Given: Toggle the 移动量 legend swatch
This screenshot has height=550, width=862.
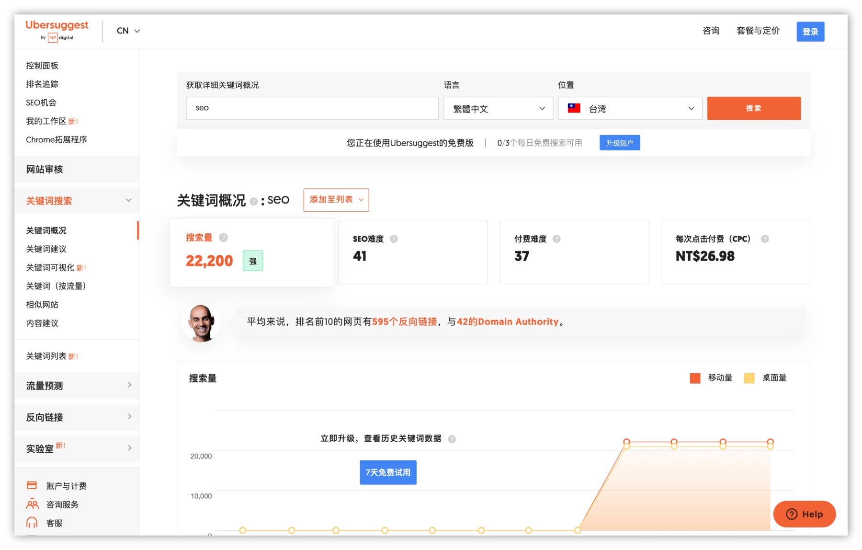Looking at the screenshot, I should coord(695,378).
